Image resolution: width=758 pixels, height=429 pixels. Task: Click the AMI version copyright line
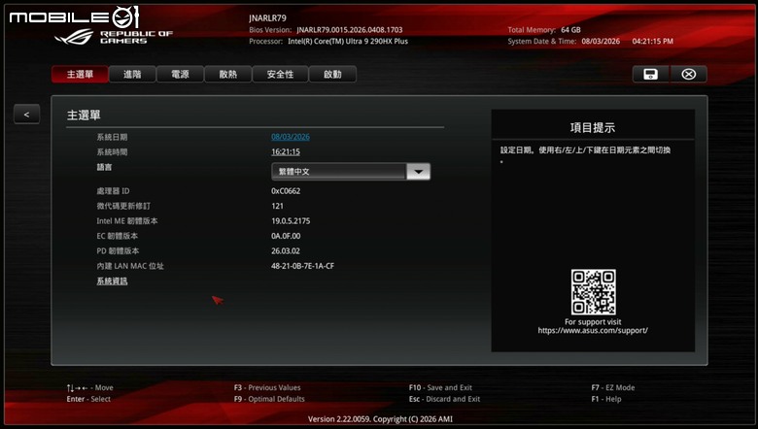click(x=380, y=419)
